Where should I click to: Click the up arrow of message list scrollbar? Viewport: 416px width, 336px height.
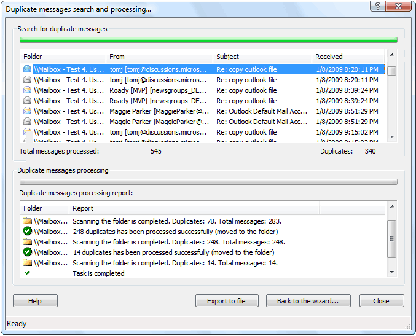point(392,55)
